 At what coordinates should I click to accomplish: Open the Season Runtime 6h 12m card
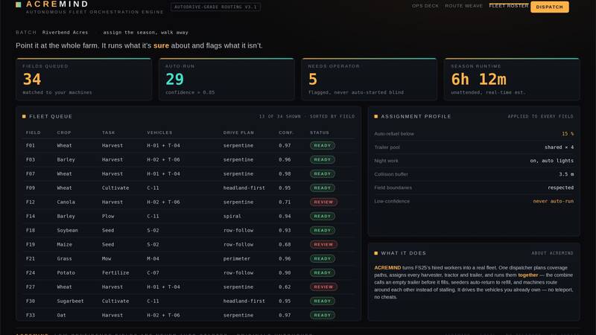click(x=512, y=79)
